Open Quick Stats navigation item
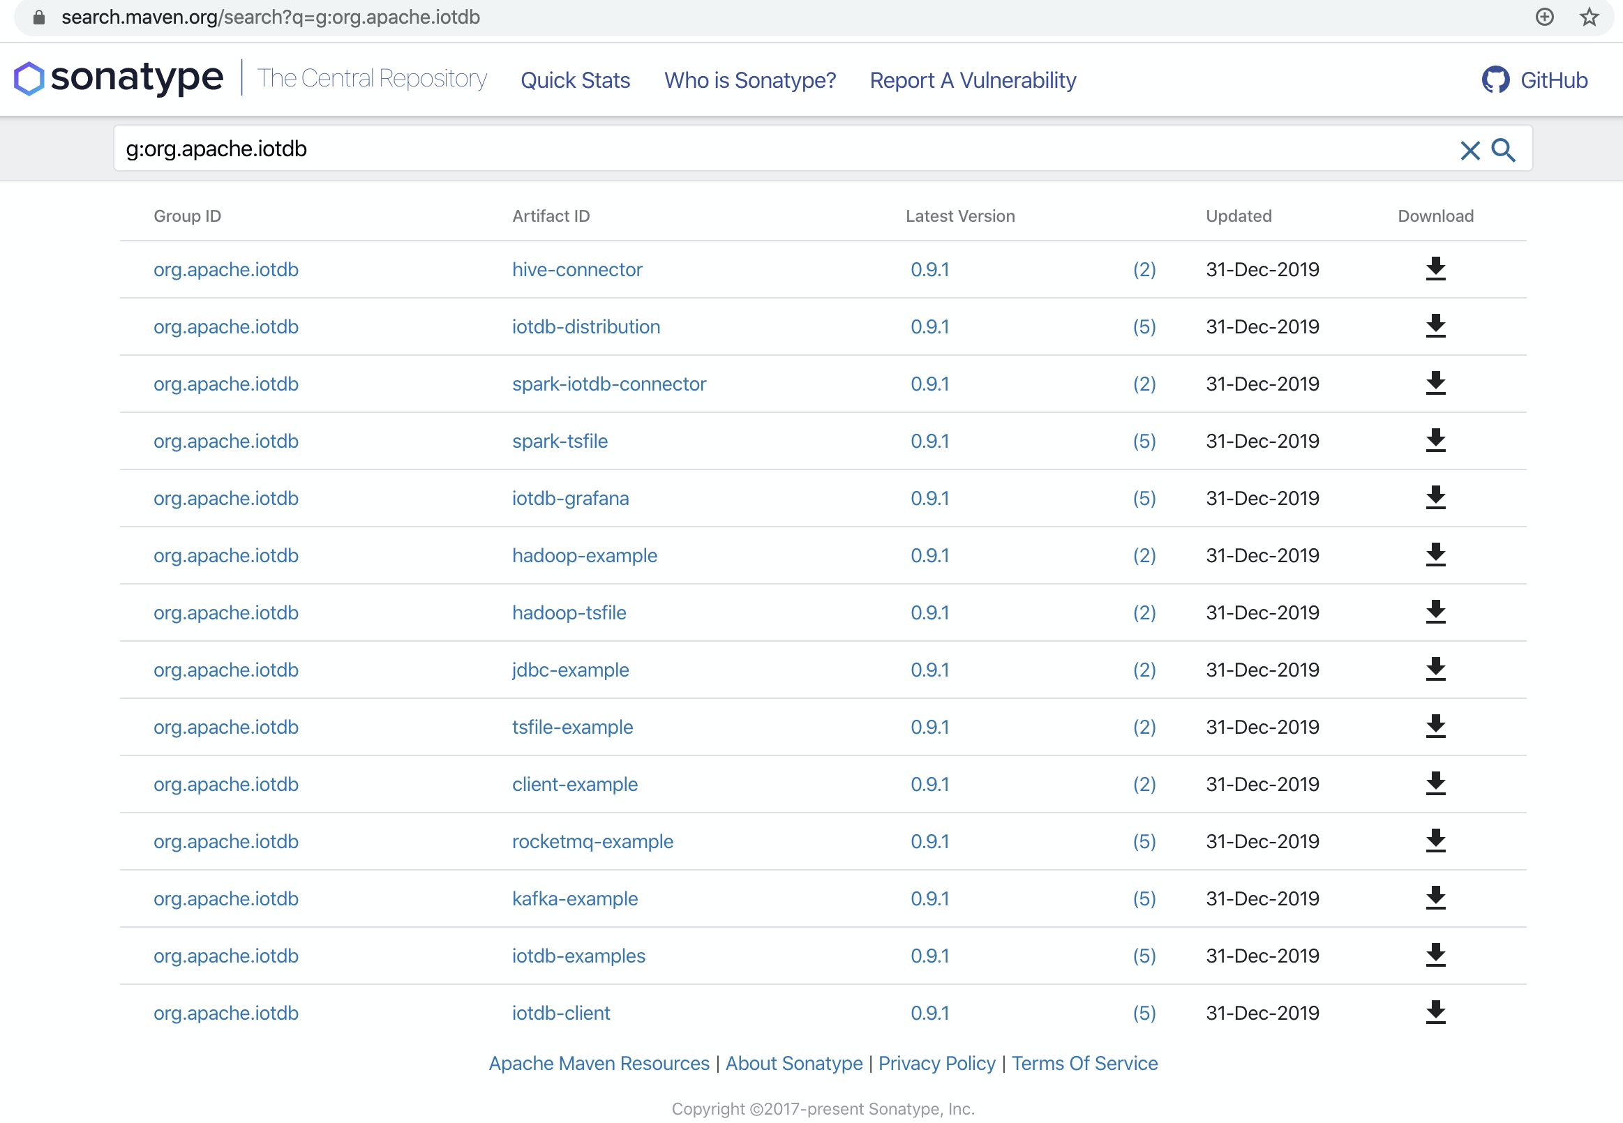The width and height of the screenshot is (1623, 1123). pos(575,80)
